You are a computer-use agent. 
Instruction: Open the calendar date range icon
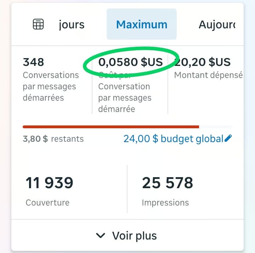(x=38, y=24)
